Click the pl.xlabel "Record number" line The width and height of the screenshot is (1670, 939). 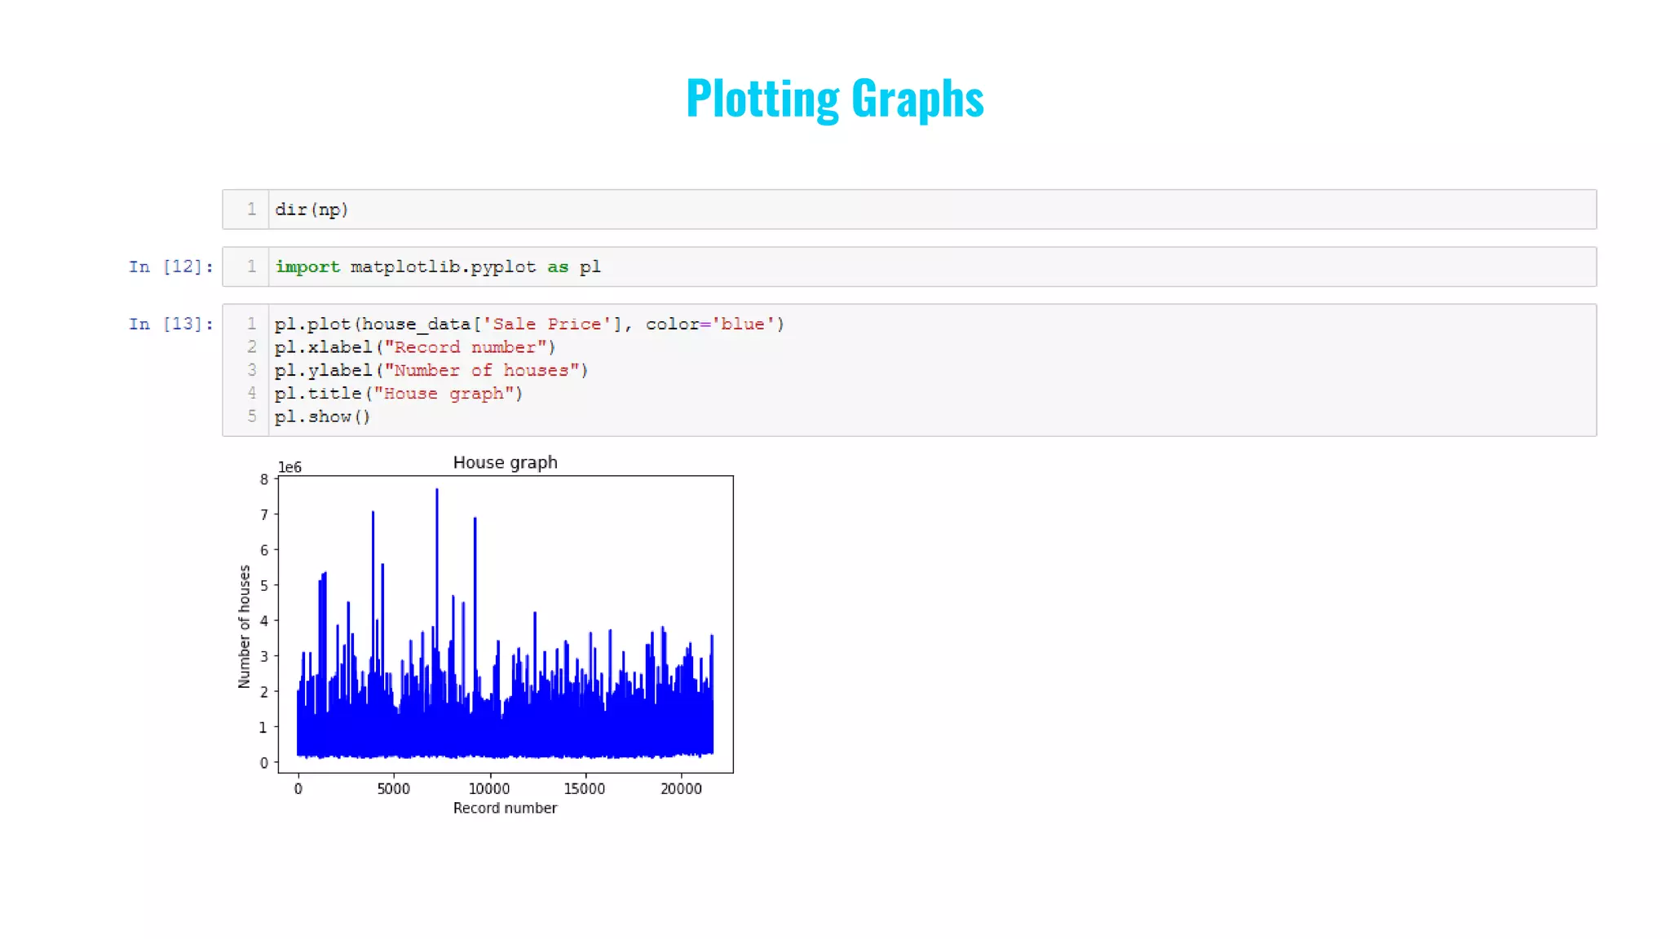(414, 347)
